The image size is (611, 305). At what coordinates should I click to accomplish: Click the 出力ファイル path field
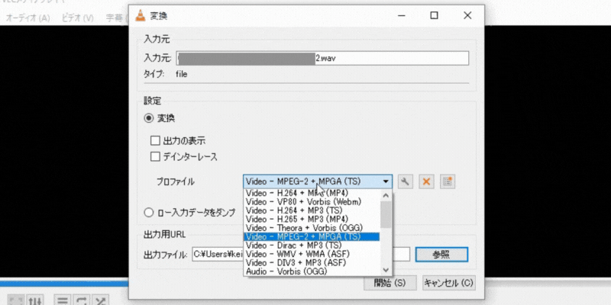(x=301, y=255)
